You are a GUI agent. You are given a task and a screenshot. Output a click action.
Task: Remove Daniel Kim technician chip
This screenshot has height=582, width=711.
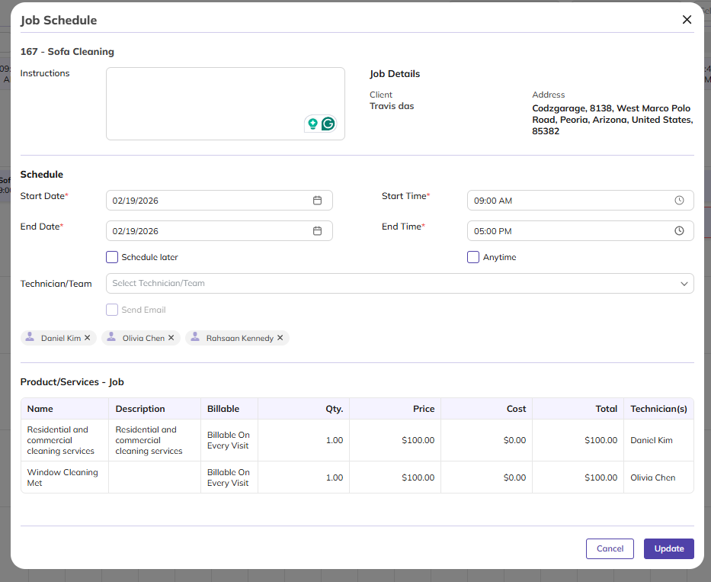(x=88, y=338)
